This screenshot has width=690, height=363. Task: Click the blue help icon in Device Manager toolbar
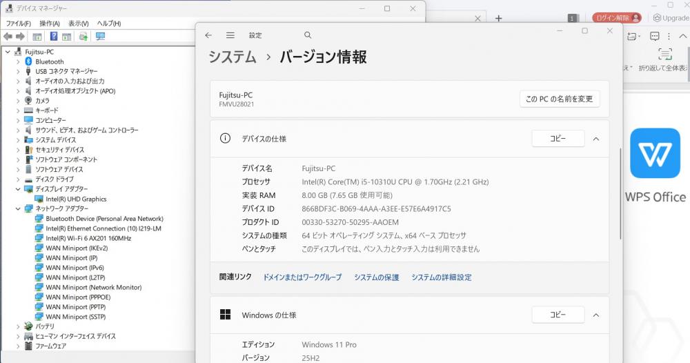pos(54,37)
